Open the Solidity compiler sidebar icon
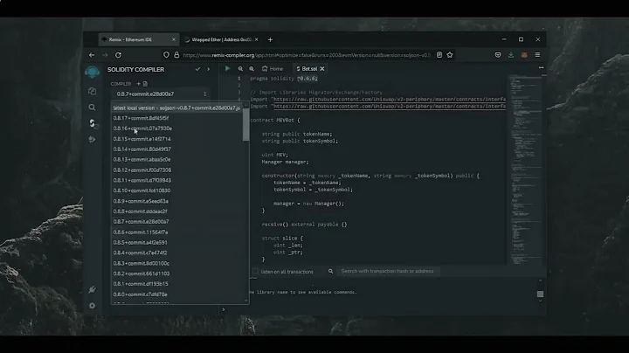 click(x=93, y=123)
